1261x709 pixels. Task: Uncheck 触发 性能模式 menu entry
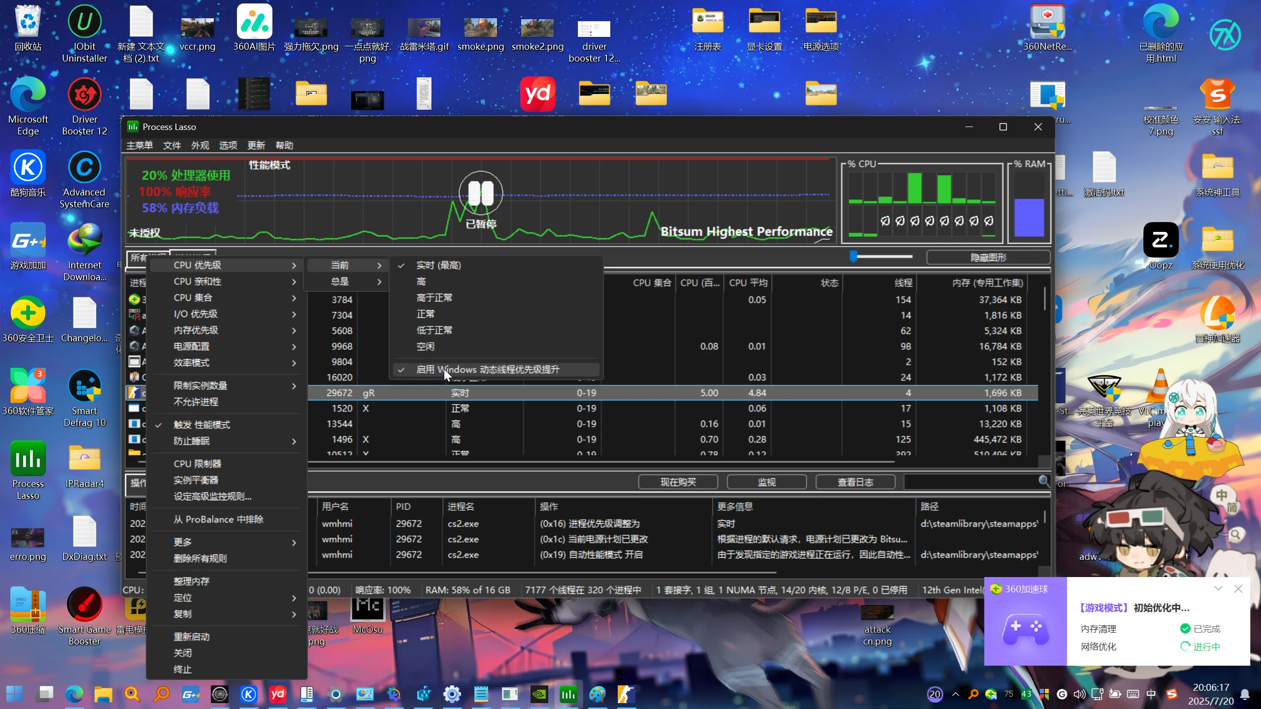[x=202, y=424]
